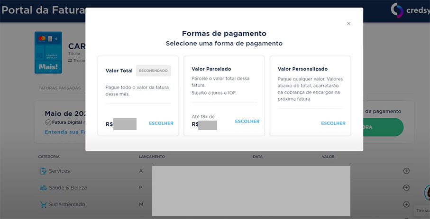Choose the Valor Parcelado payment option
The height and width of the screenshot is (219, 430).
247,121
